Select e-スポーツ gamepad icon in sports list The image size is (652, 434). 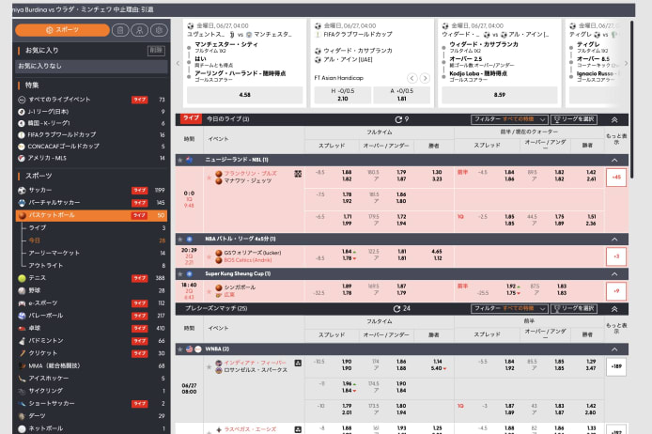22,303
